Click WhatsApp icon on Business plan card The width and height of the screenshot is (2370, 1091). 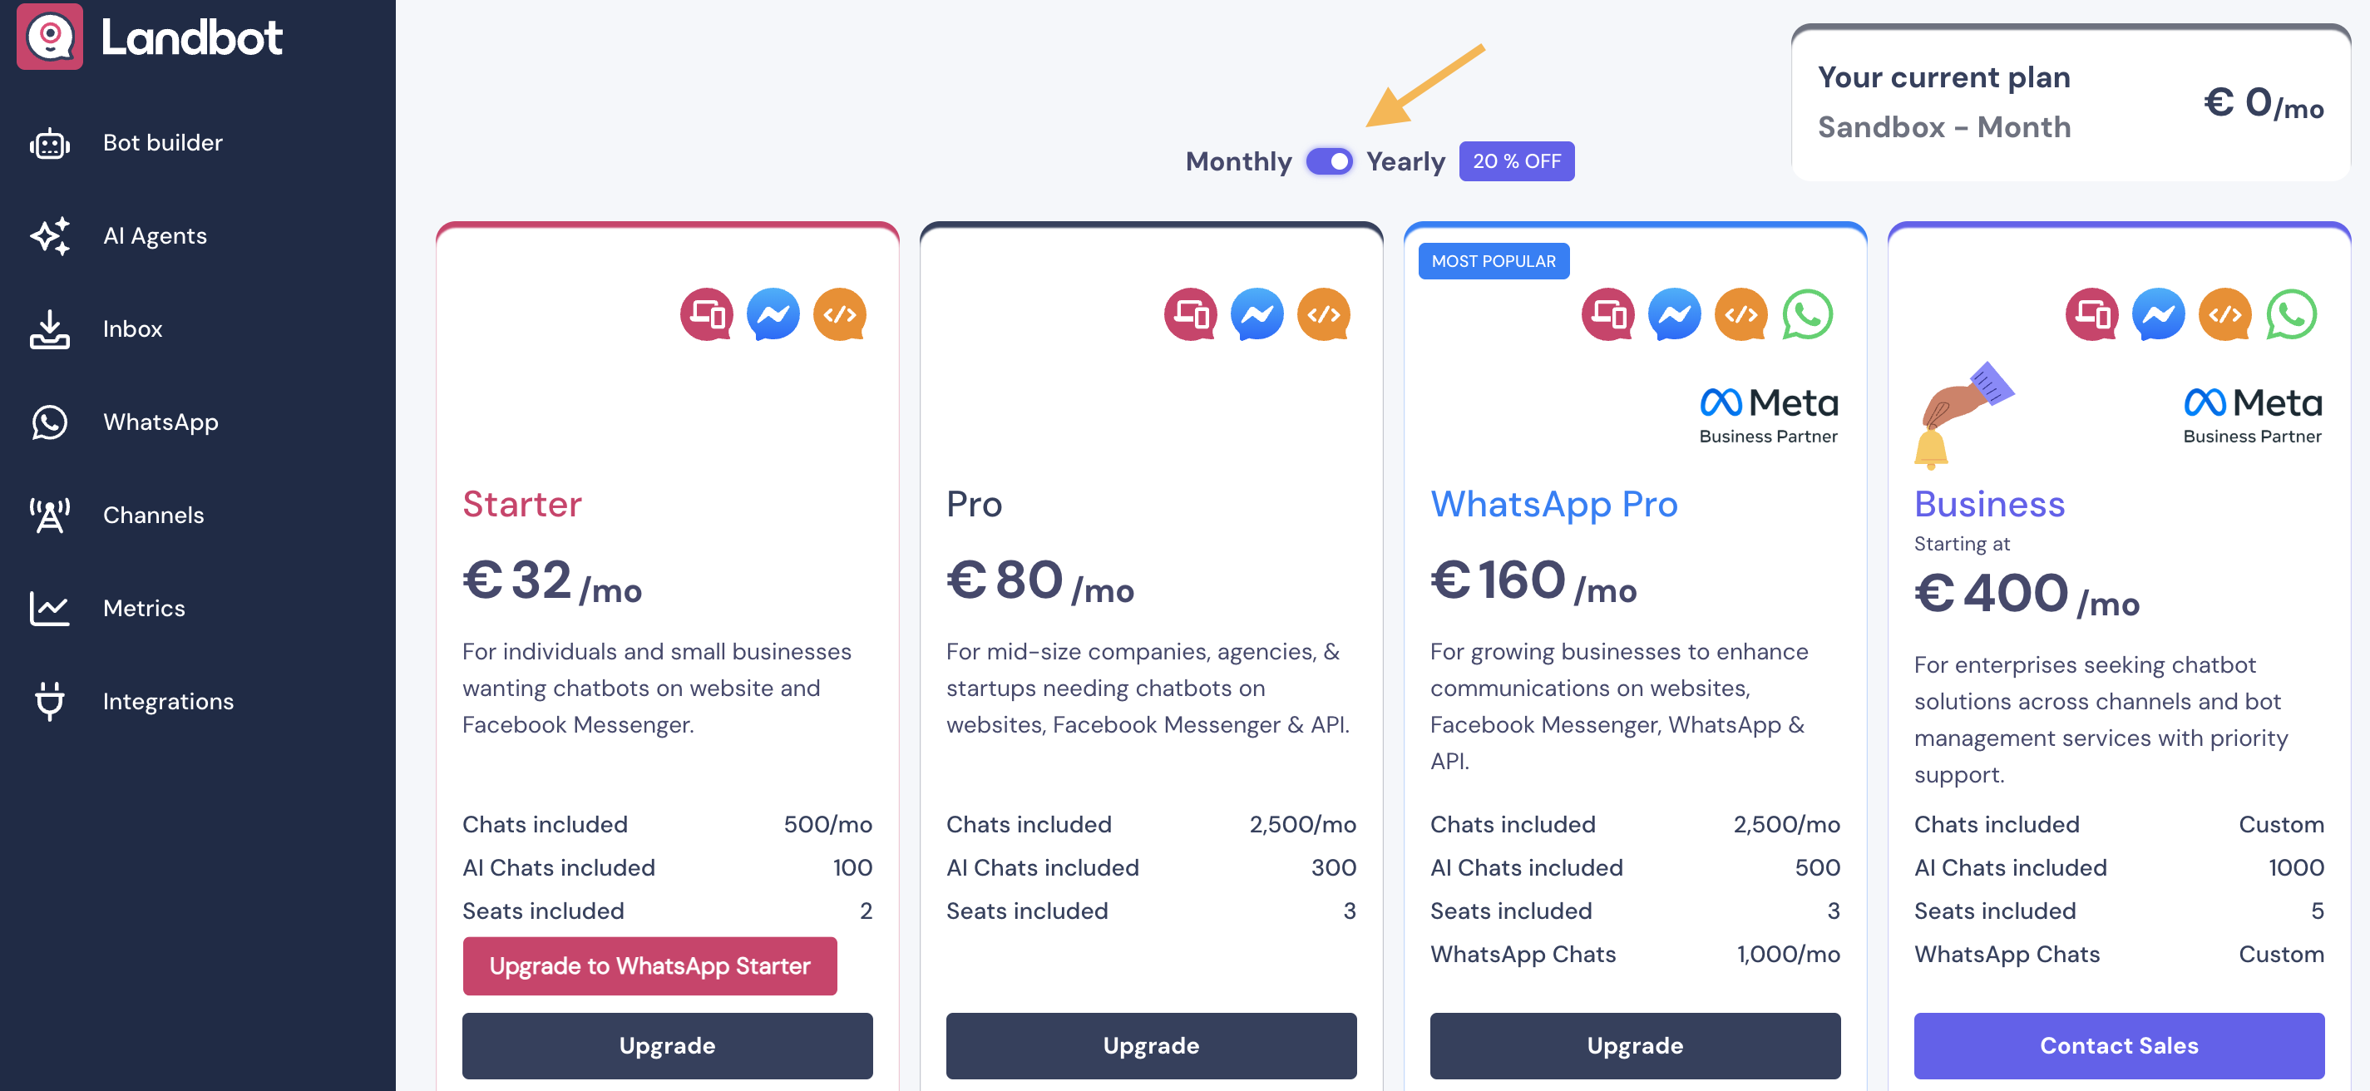[x=2291, y=314]
